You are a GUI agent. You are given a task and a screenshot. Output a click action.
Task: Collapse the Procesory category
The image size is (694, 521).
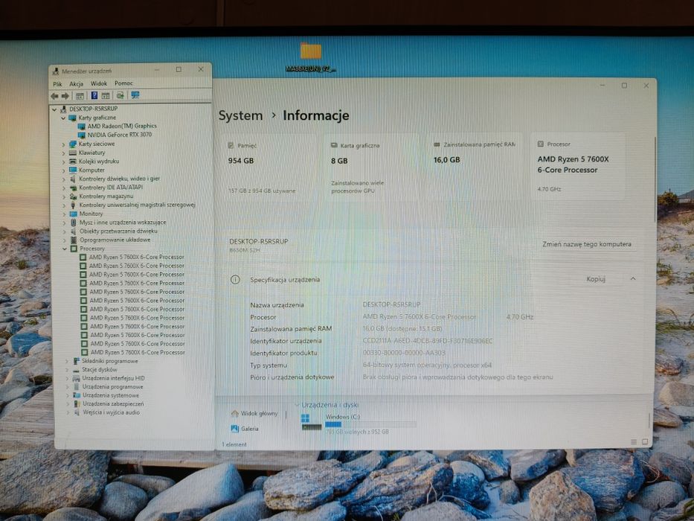point(65,249)
